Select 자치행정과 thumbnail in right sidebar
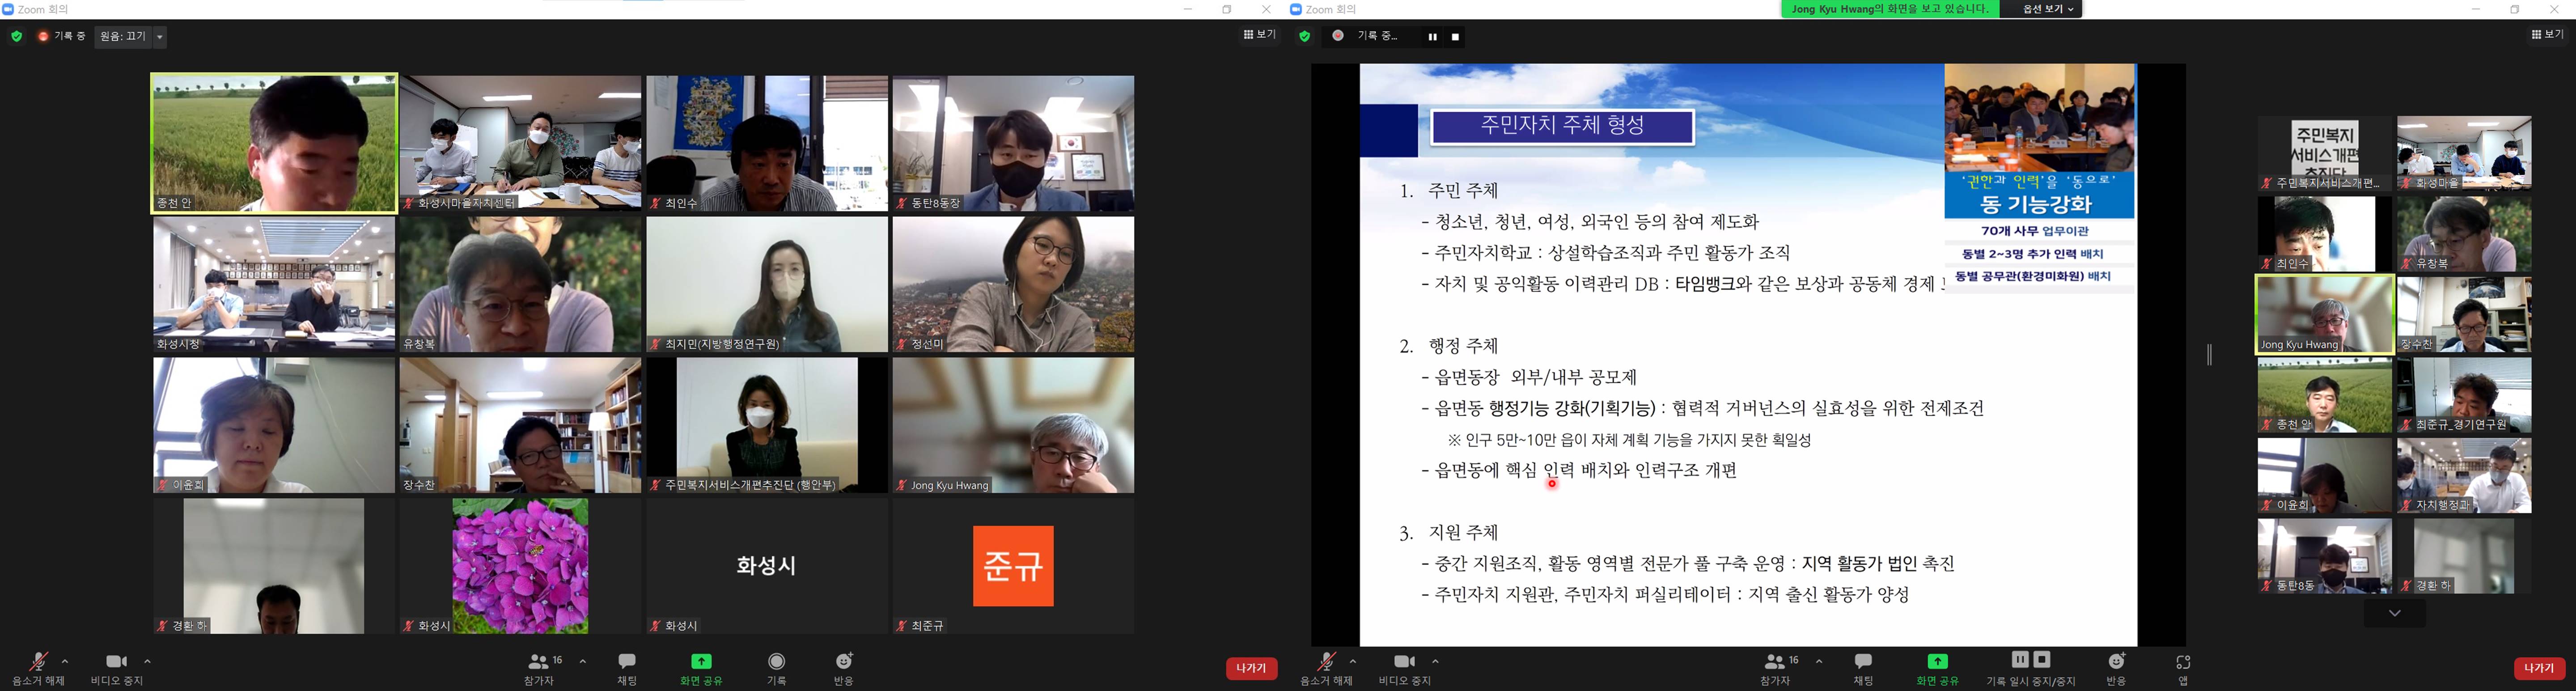Viewport: 2576px width, 691px height. tap(2464, 476)
